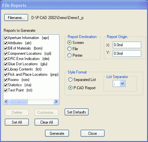The image size is (148, 142).
Task: Click the Report Origin X field
Action: (x=127, y=45)
